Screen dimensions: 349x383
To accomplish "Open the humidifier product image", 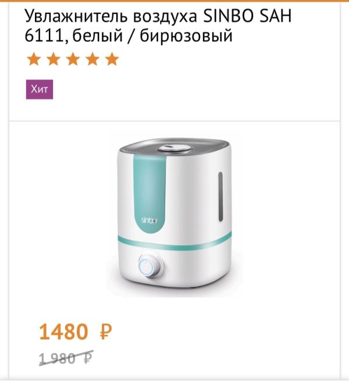I will tap(174, 215).
